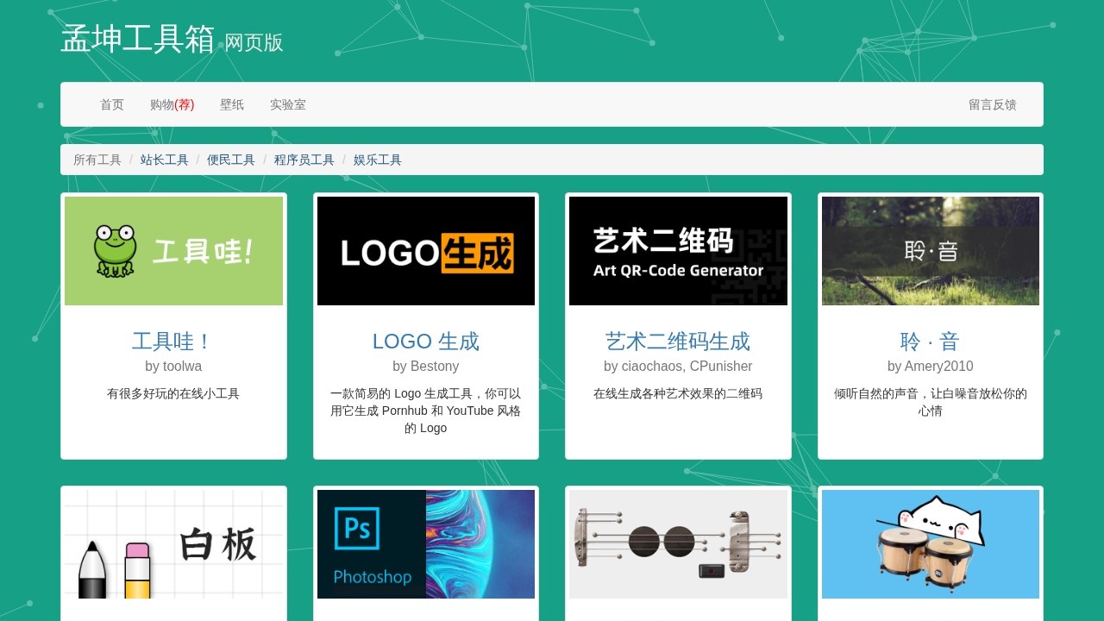Open the 艺术二维码生成 title link
1104x621 pixels.
tap(678, 342)
